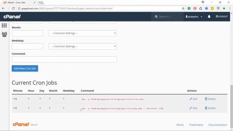Click the Day column header
Viewport: 233px width, 131px height.
(x=42, y=91)
